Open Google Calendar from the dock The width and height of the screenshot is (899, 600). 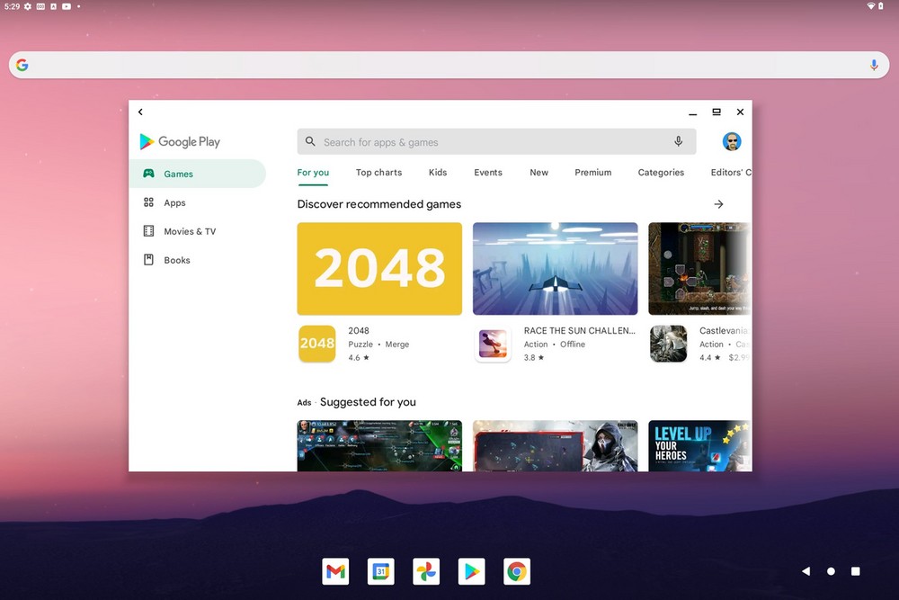click(380, 571)
